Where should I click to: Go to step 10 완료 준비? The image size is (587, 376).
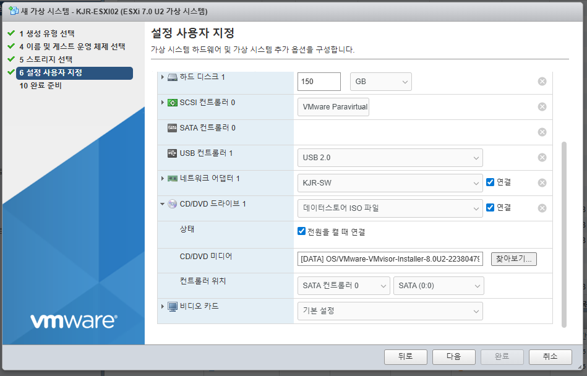coord(40,86)
